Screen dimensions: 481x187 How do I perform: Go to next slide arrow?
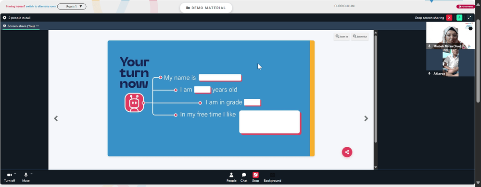tap(366, 118)
